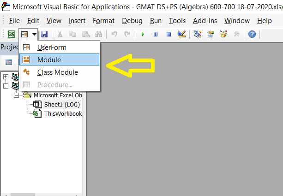Screen dimensions: 283x196
Task: Click the ThisWorkbook Excel file icon
Action: 37,113
